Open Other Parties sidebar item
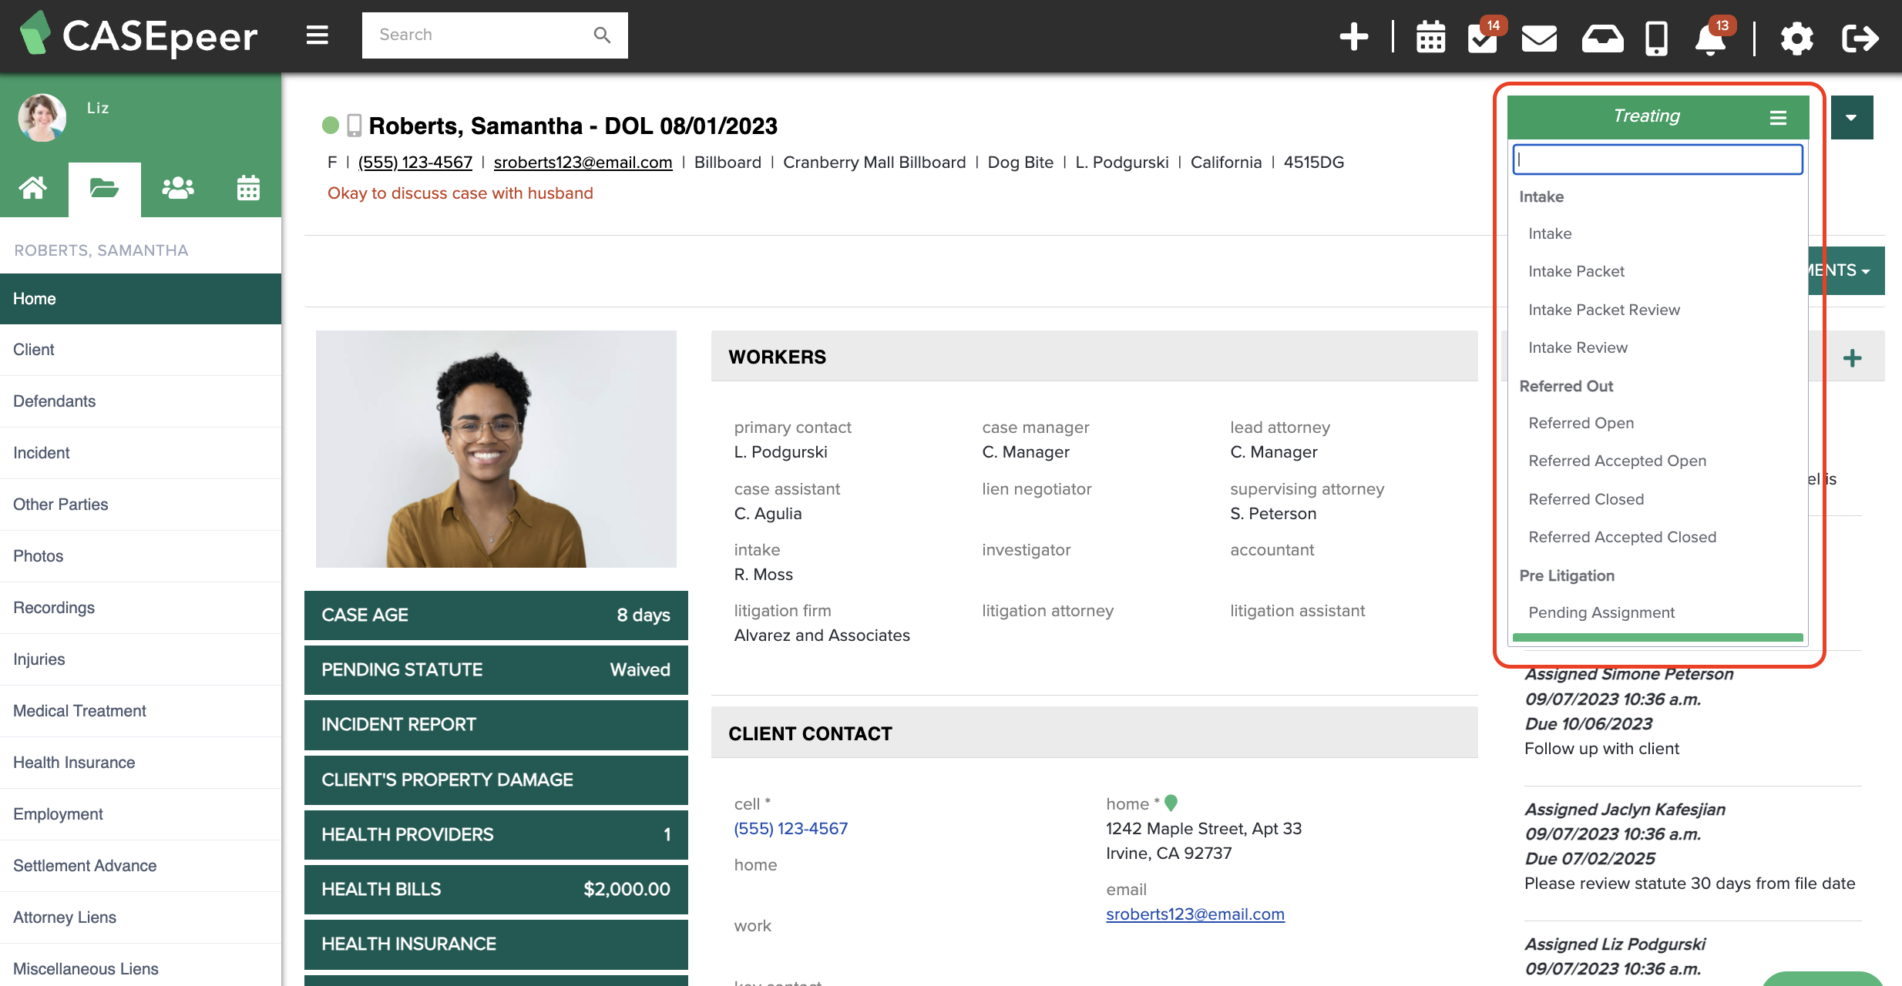The image size is (1902, 986). pyautogui.click(x=140, y=505)
